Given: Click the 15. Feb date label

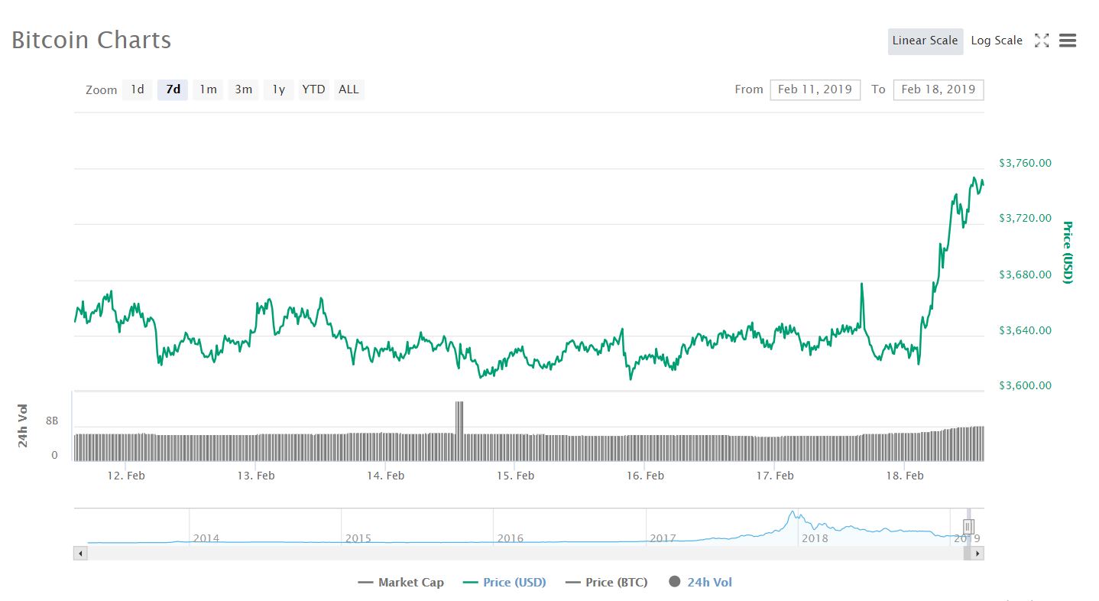Looking at the screenshot, I should [x=515, y=476].
